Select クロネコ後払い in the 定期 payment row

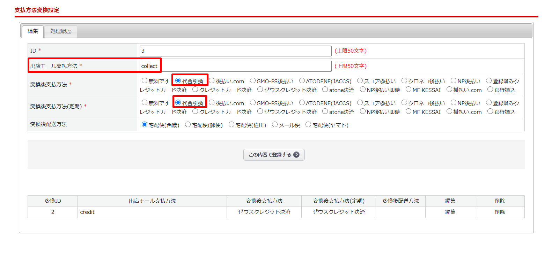[404, 103]
